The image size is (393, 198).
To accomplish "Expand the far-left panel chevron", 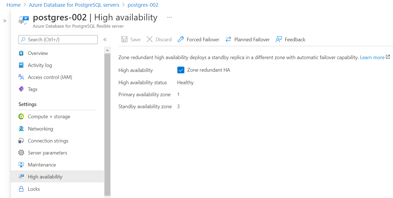I will 5,20.
